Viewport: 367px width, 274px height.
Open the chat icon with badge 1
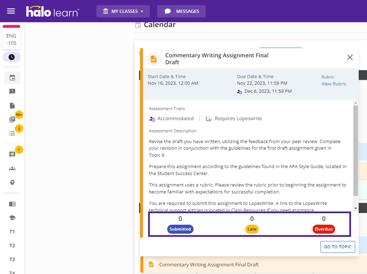point(12,155)
